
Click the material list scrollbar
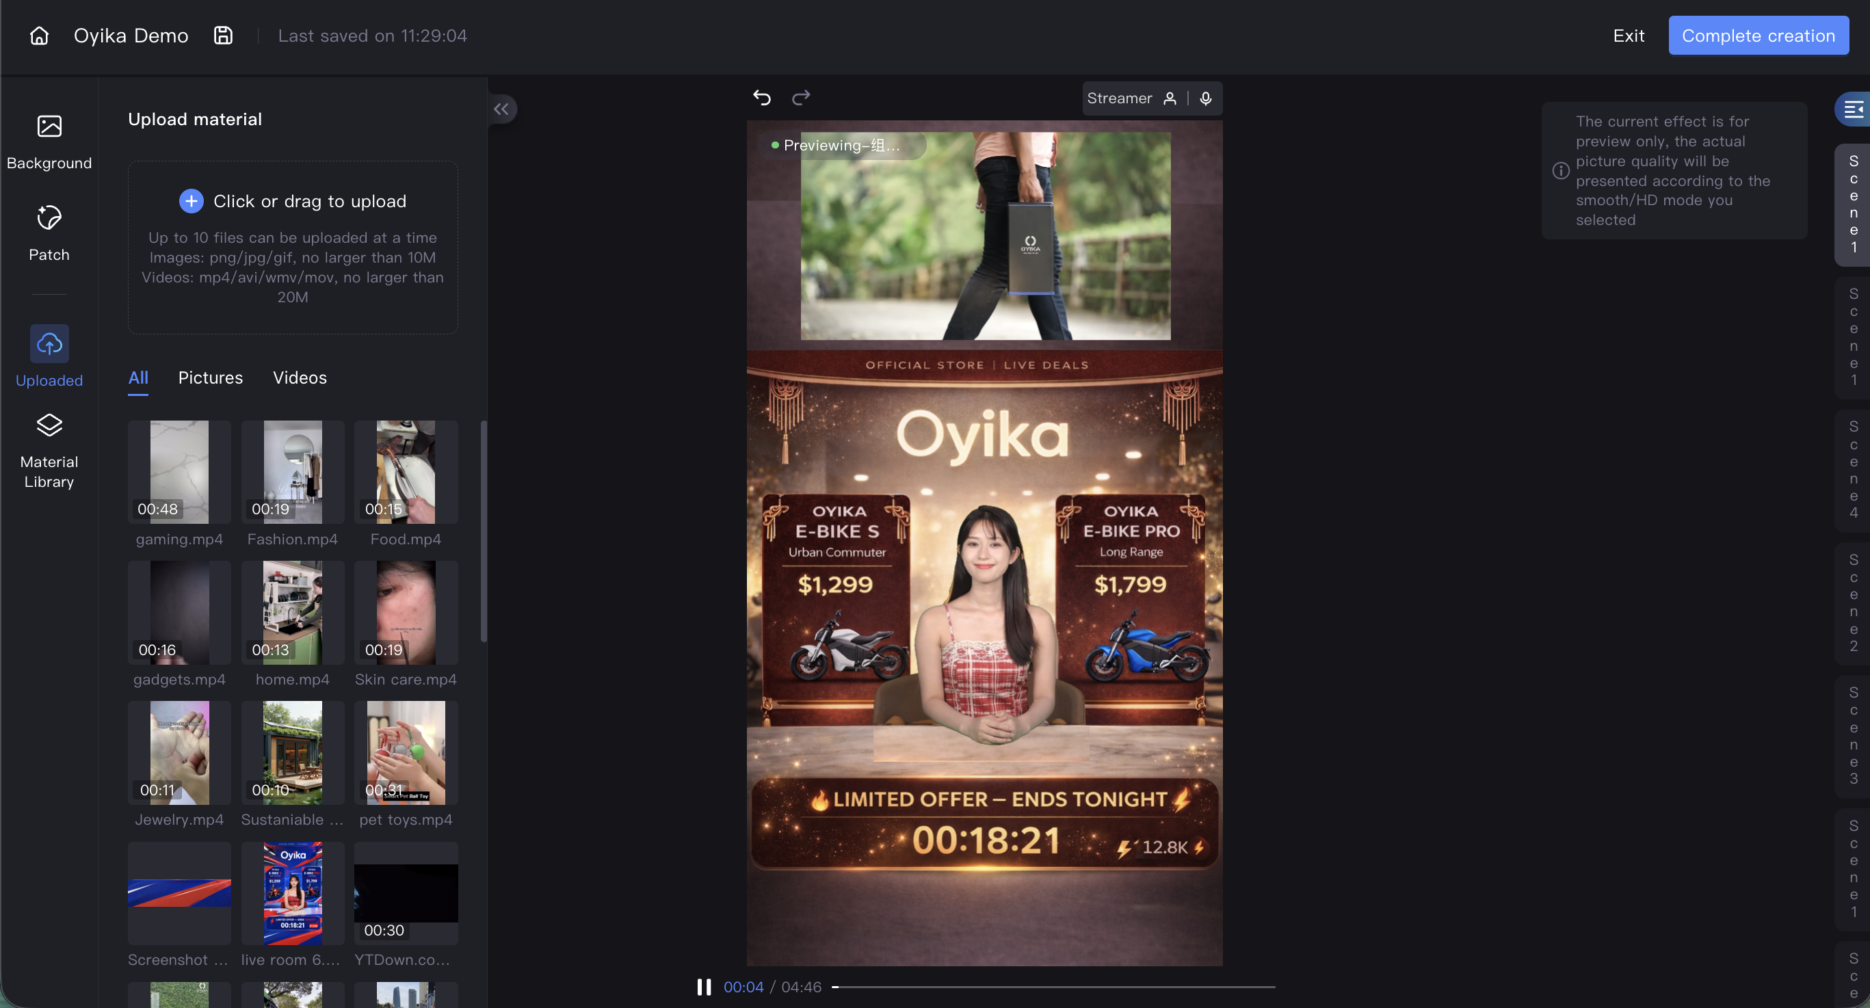484,531
